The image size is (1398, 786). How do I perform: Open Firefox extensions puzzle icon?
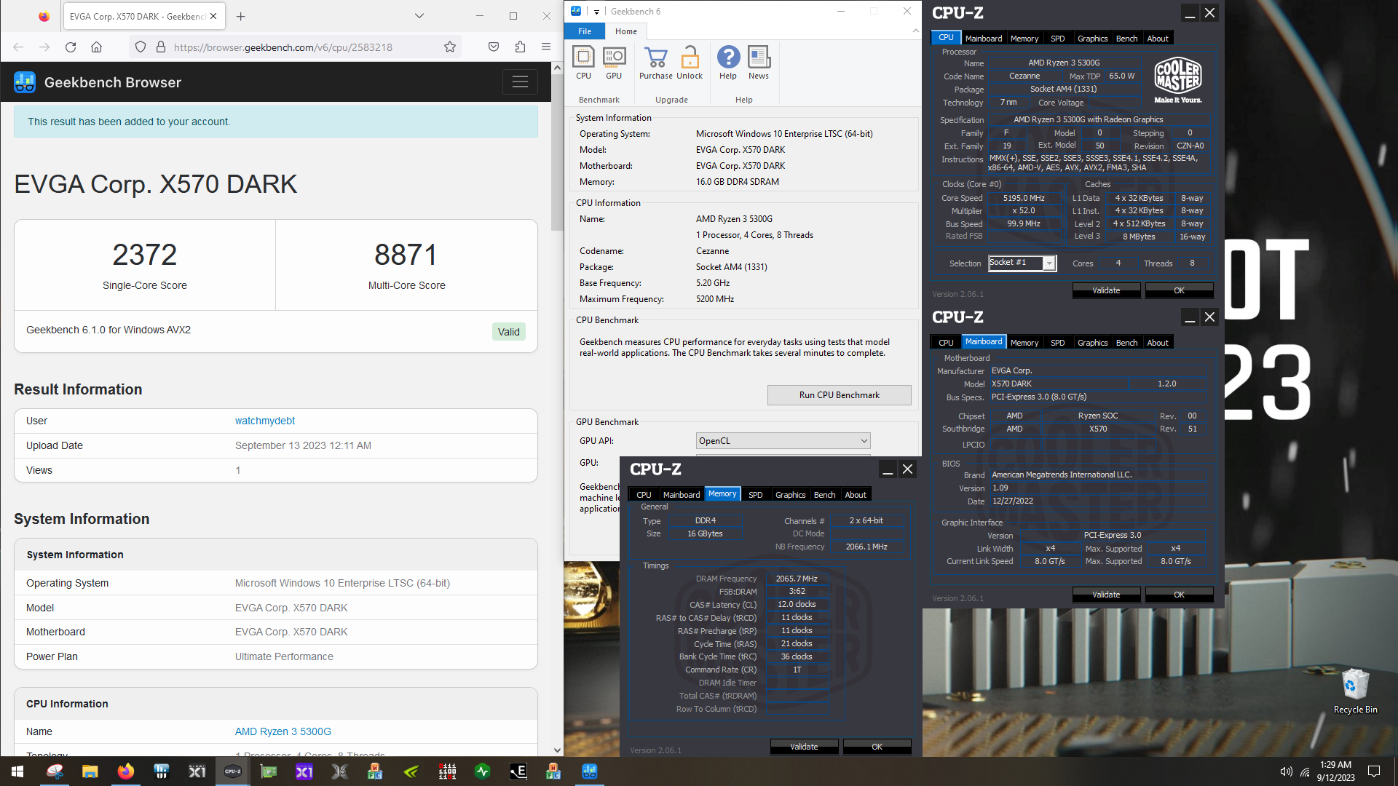(520, 47)
